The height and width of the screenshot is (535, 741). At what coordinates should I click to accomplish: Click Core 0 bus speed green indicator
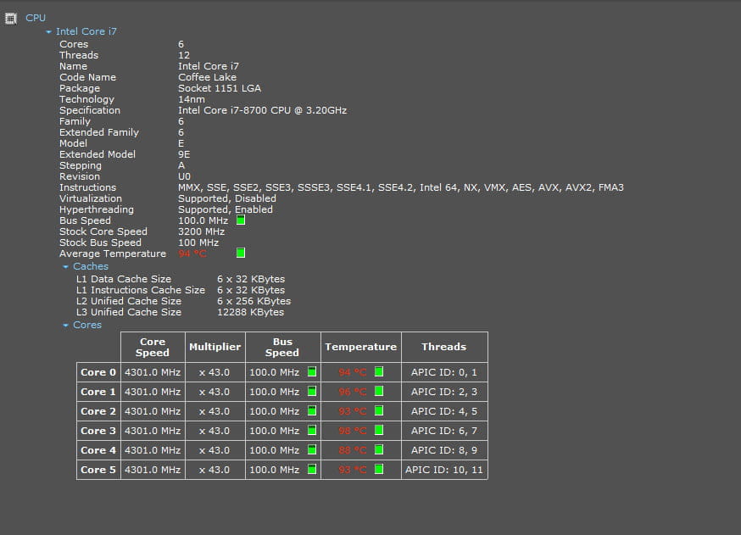point(312,372)
